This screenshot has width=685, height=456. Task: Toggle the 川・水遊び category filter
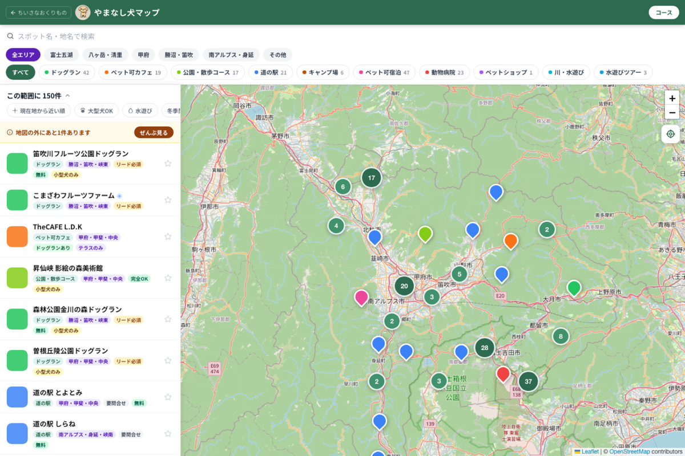[x=566, y=72]
